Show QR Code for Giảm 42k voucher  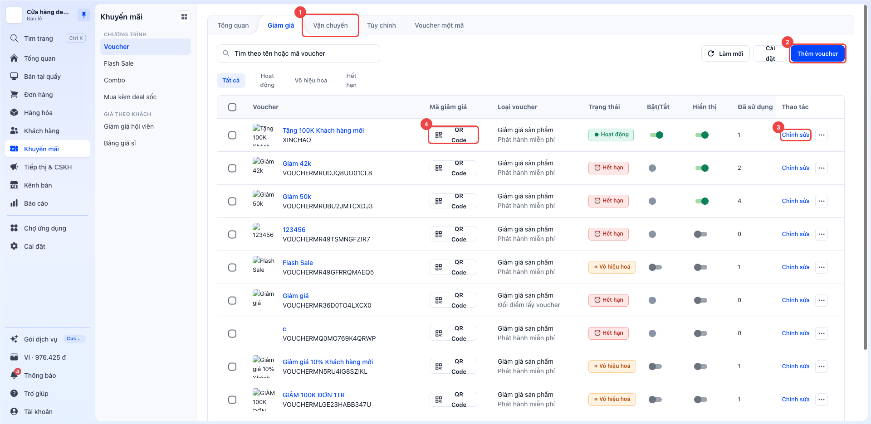pos(453,168)
